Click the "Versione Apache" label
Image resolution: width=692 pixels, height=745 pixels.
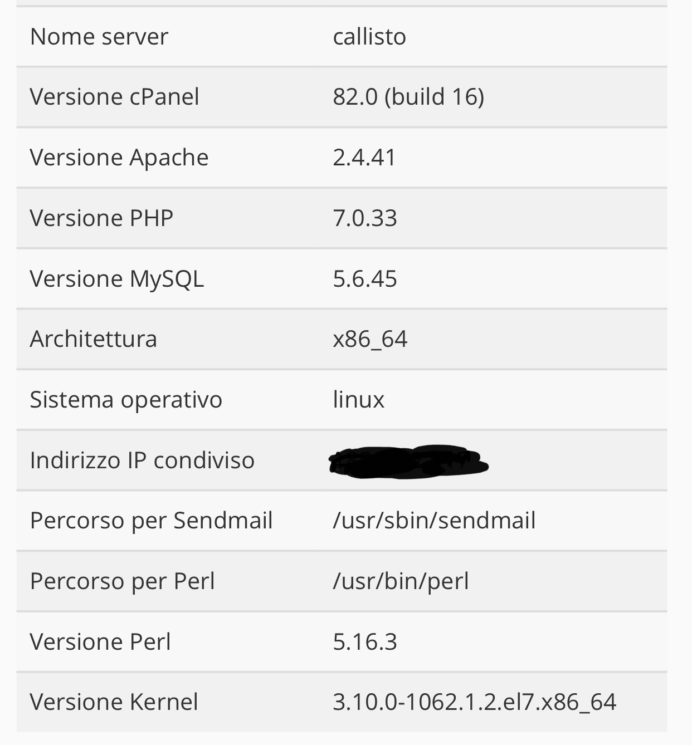click(119, 158)
